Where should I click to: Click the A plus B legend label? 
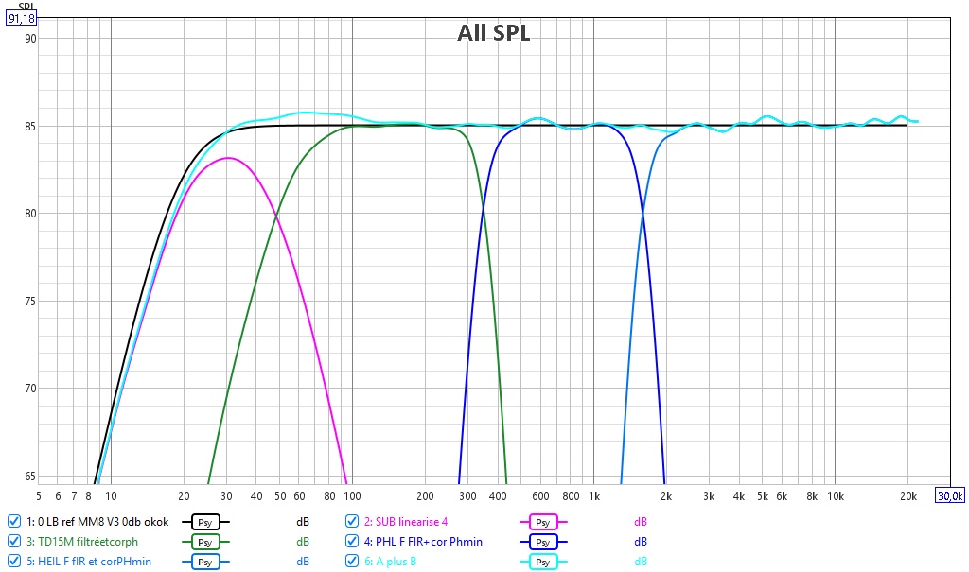pyautogui.click(x=390, y=561)
